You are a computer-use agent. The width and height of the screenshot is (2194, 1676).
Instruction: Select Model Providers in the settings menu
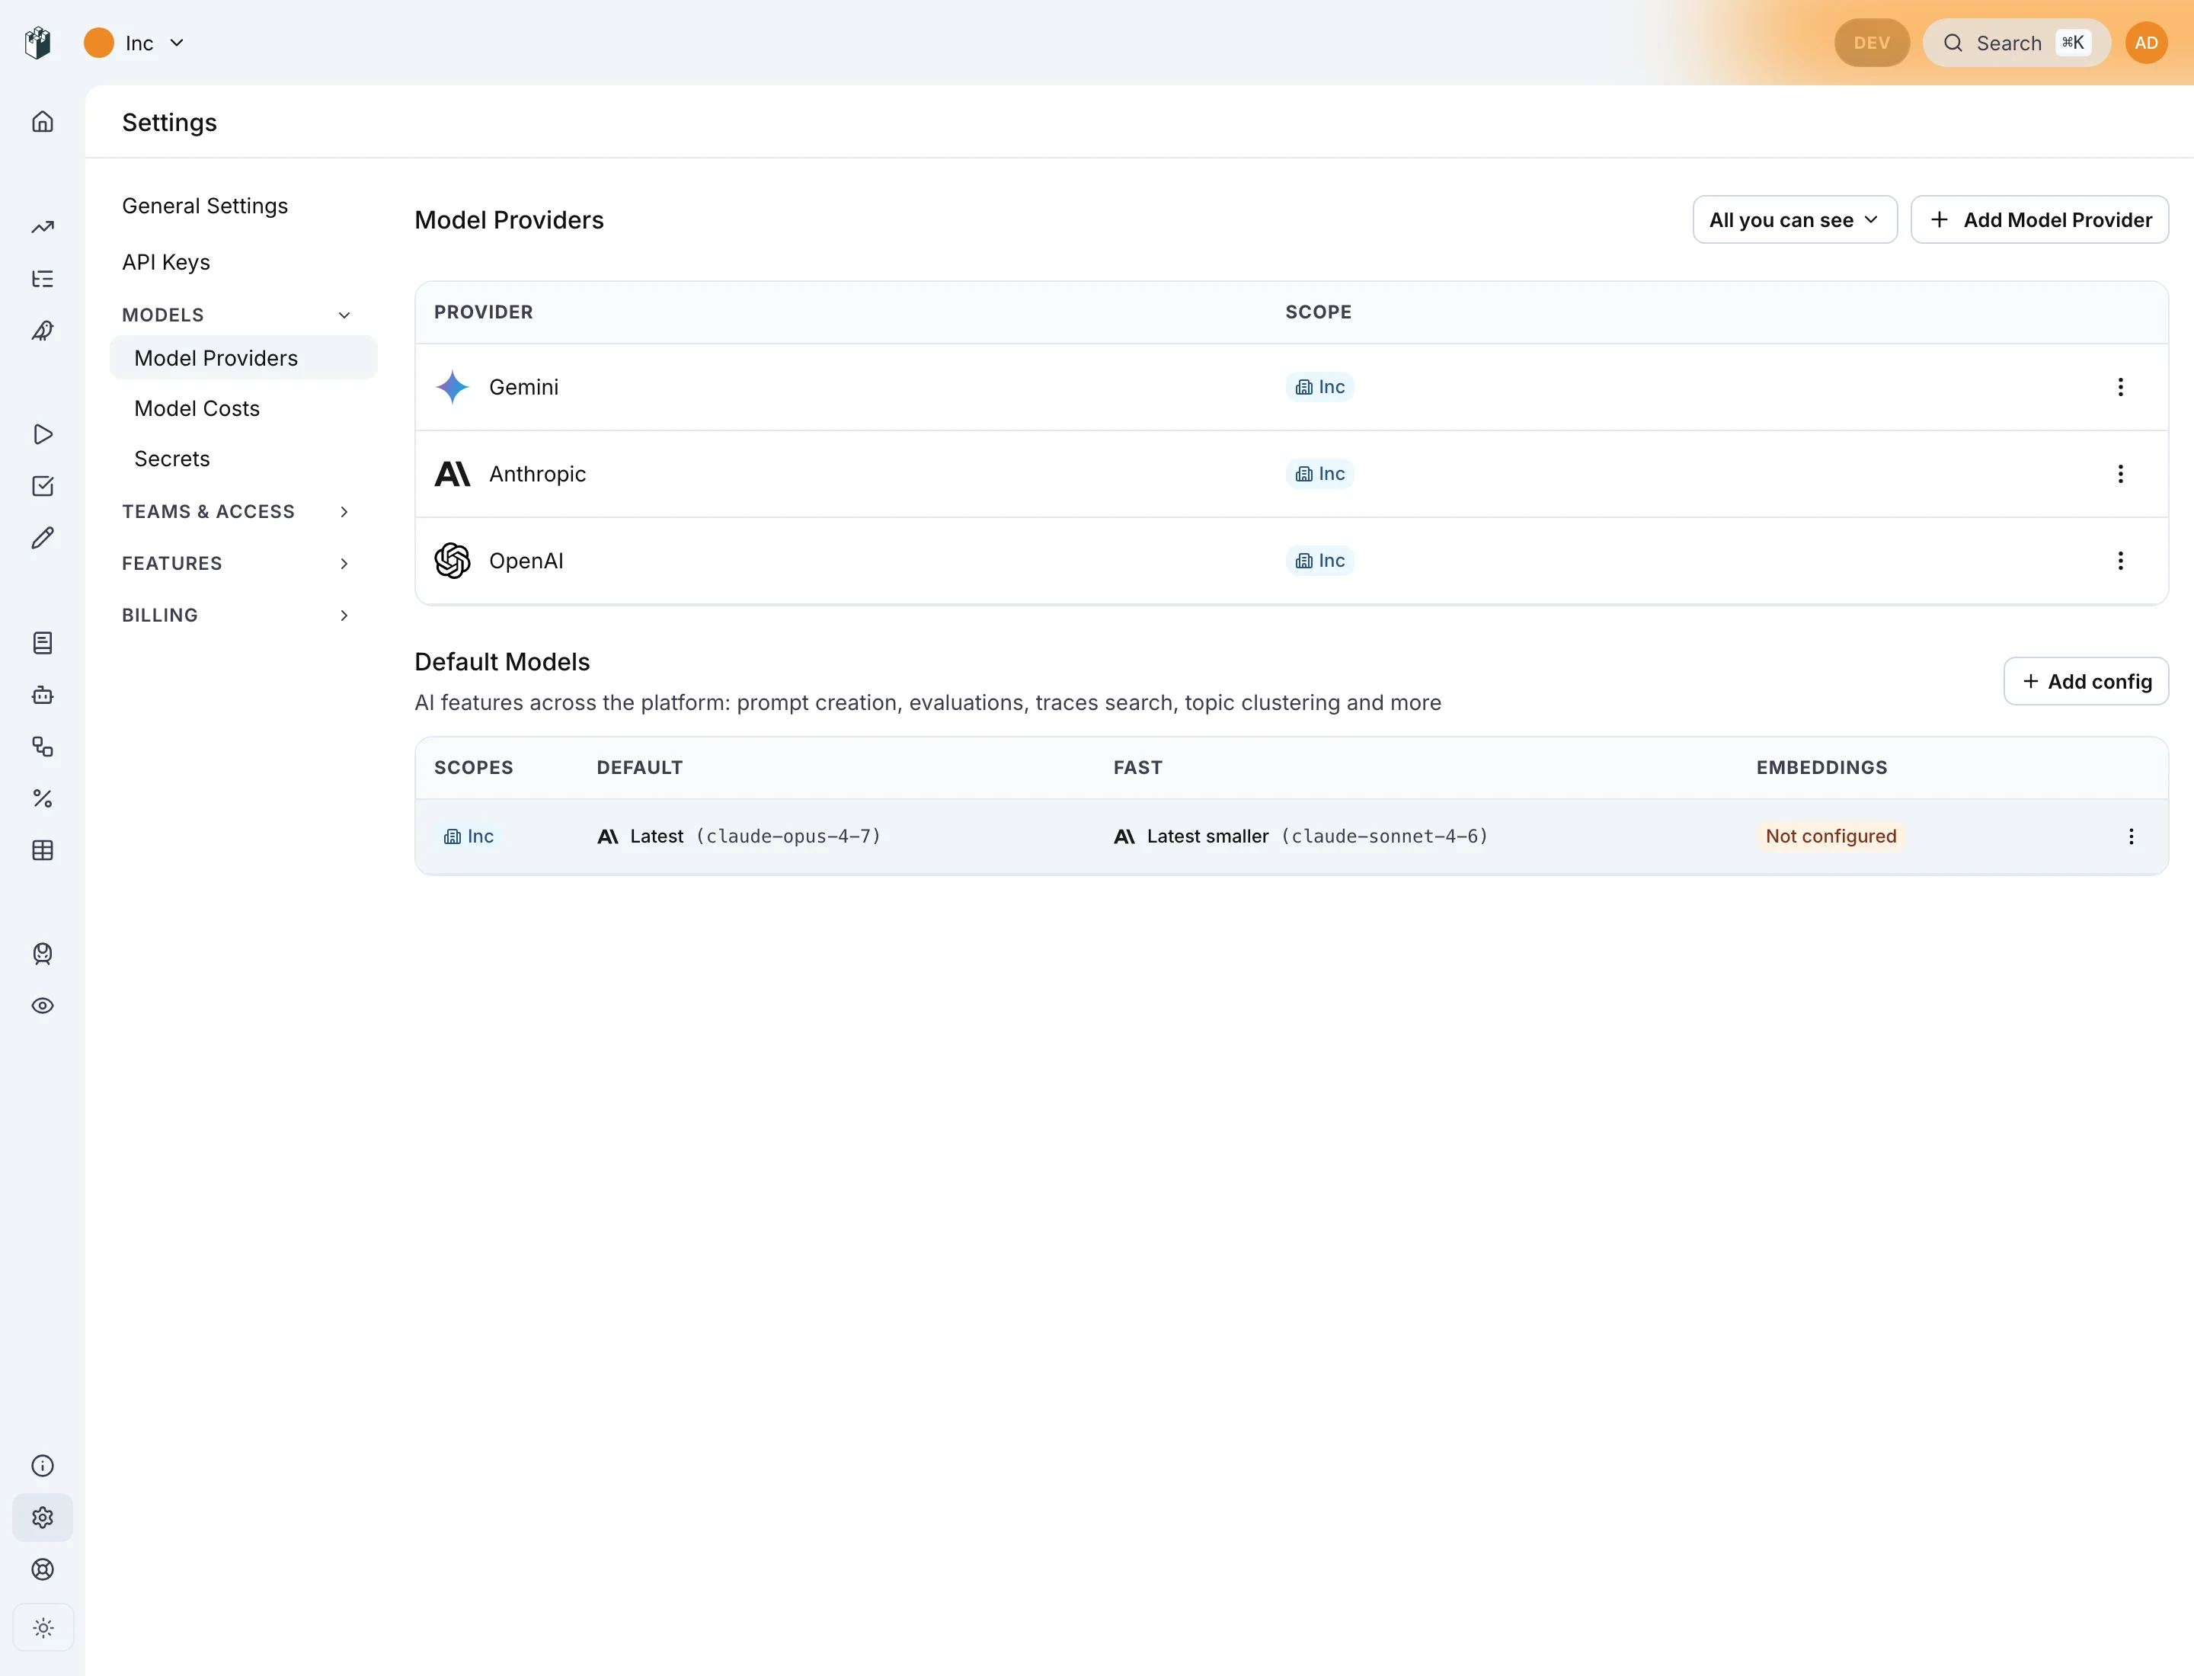point(244,358)
